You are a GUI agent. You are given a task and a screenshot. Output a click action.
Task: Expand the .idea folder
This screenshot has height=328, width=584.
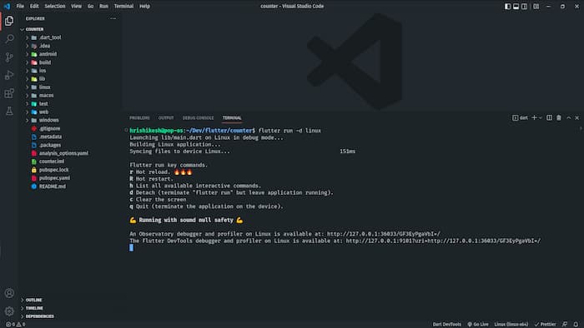tap(44, 46)
